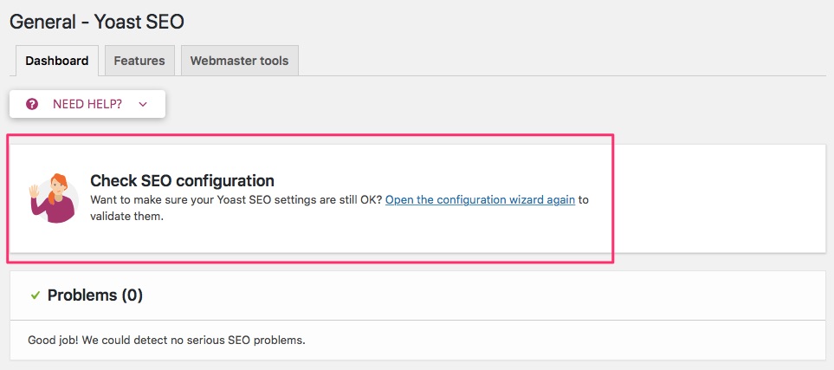Click empty notice area right of pink highlight

tap(719, 198)
